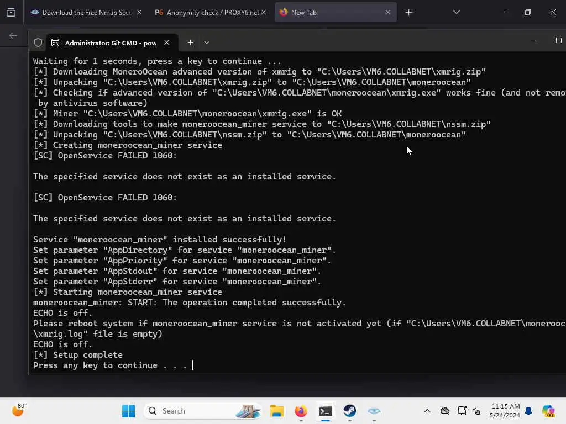The width and height of the screenshot is (566, 424).
Task: Close the Nmap download browser tab
Action: point(139,13)
